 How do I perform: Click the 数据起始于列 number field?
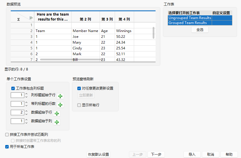17,121
